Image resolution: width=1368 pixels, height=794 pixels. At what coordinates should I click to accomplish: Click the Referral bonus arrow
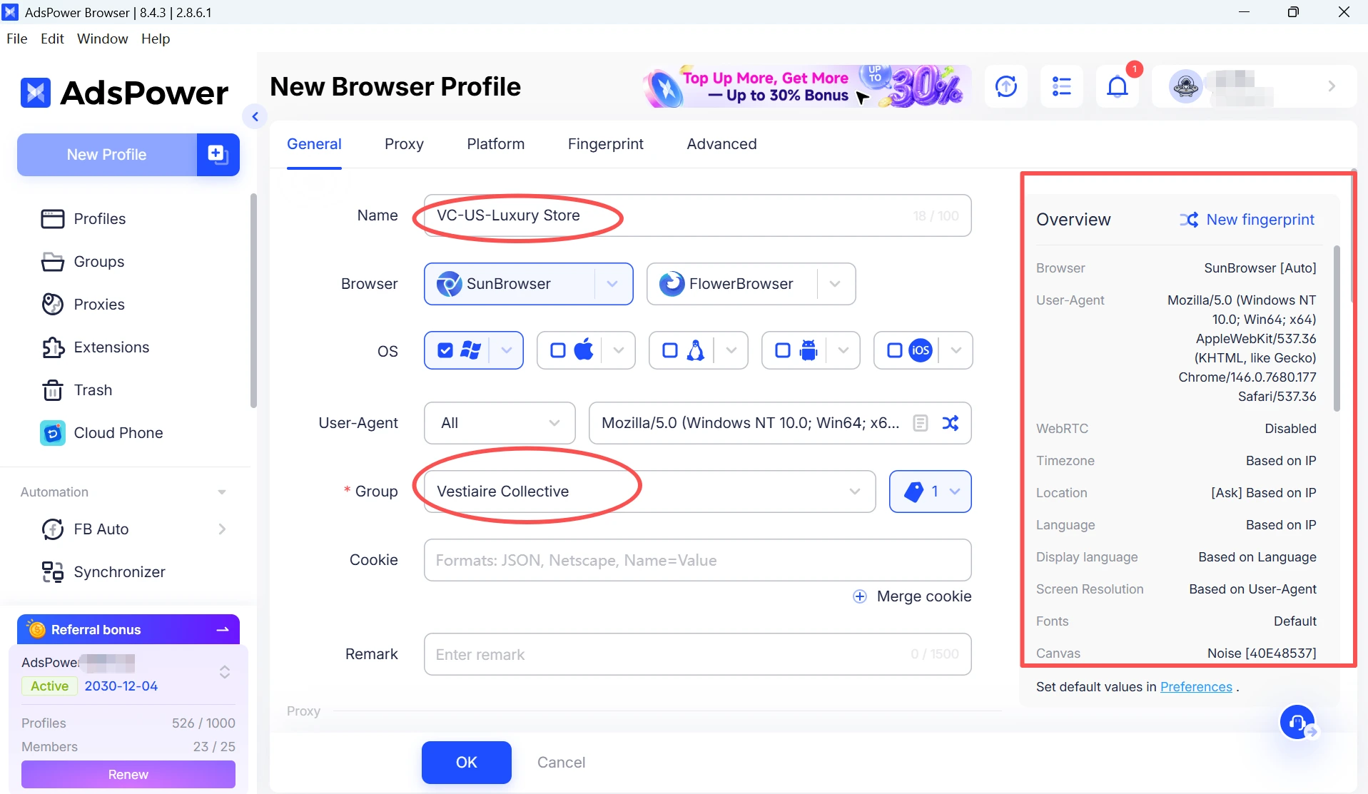point(223,629)
